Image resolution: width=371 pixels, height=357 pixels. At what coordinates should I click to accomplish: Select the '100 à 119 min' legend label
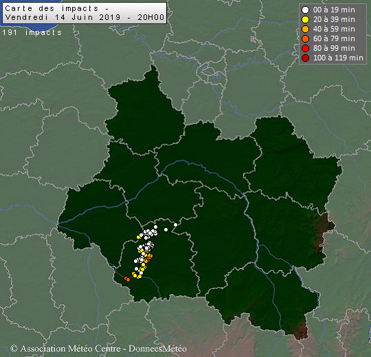[338, 58]
